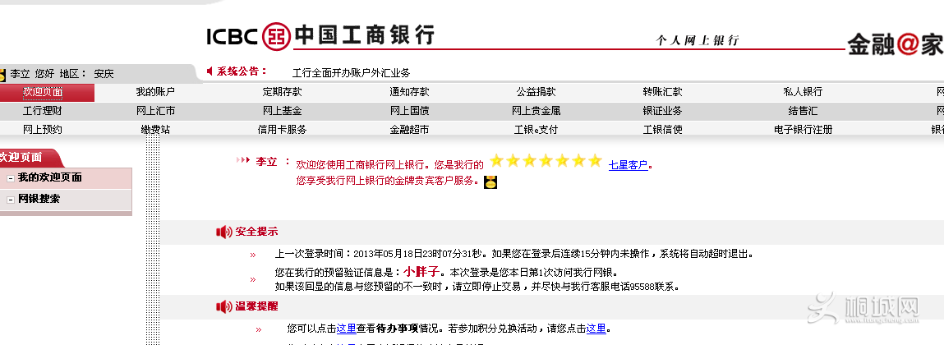Open the 私人银行 menu
This screenshot has height=345, width=944.
click(803, 92)
